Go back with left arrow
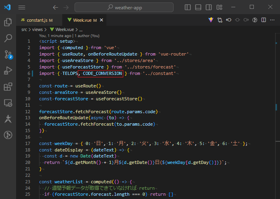280x199 pixels. [x=56, y=8]
